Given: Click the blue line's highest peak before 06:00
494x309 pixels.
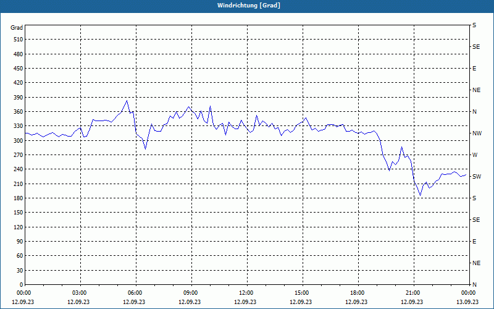Looking at the screenshot, I should click(127, 101).
